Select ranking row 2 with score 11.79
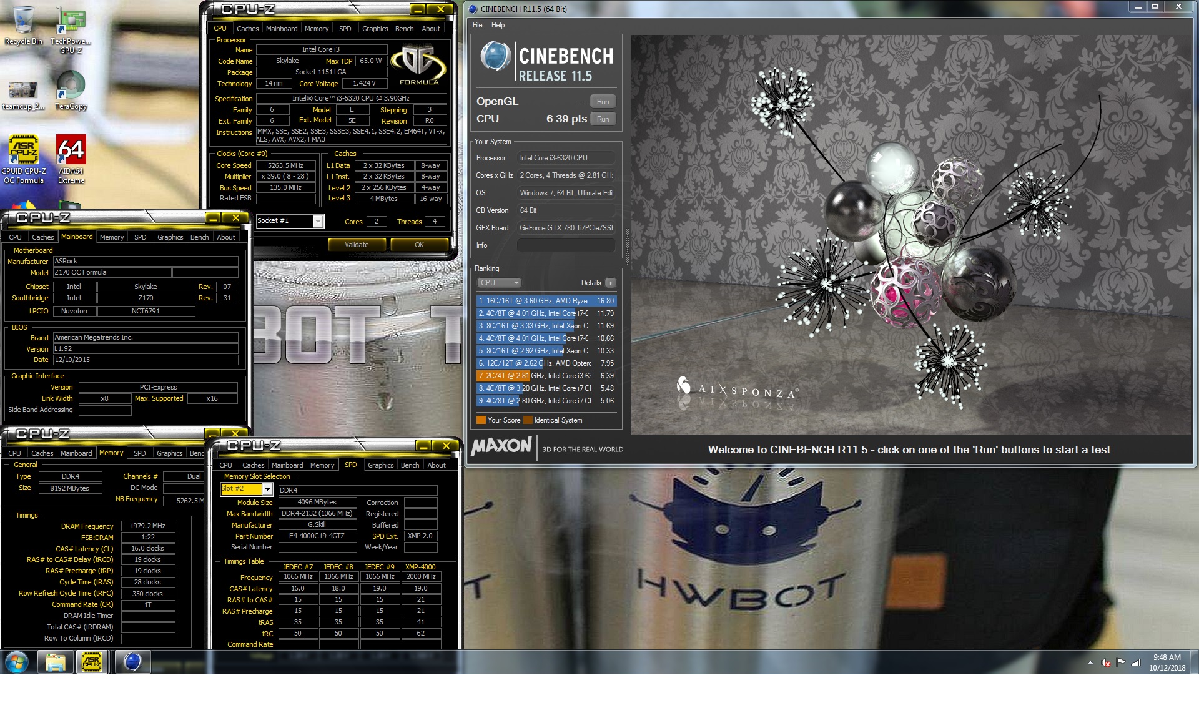The width and height of the screenshot is (1199, 708). pyautogui.click(x=546, y=313)
